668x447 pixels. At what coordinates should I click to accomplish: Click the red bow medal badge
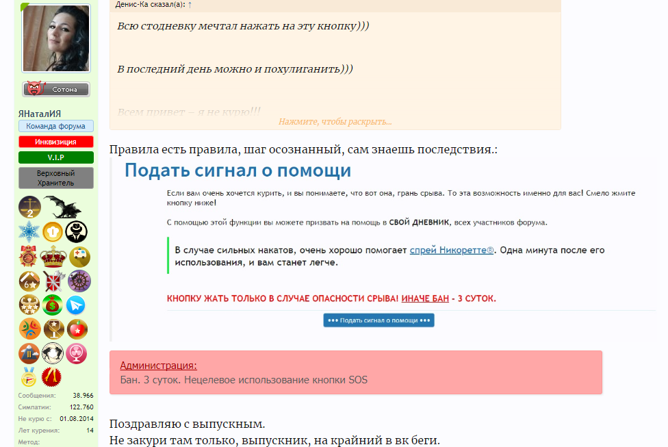point(29,256)
